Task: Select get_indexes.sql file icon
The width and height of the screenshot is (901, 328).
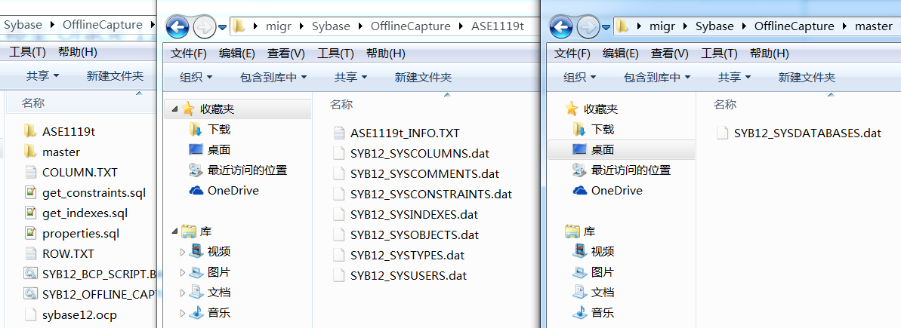Action: (x=30, y=213)
